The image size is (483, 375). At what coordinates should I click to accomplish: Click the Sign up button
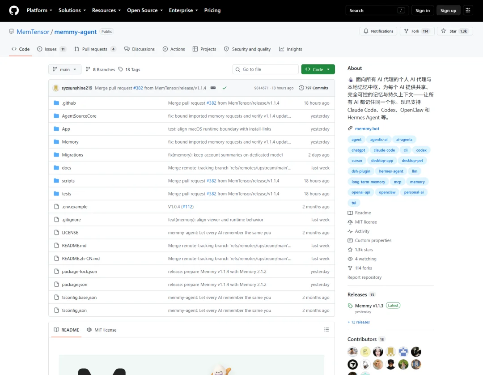click(448, 10)
